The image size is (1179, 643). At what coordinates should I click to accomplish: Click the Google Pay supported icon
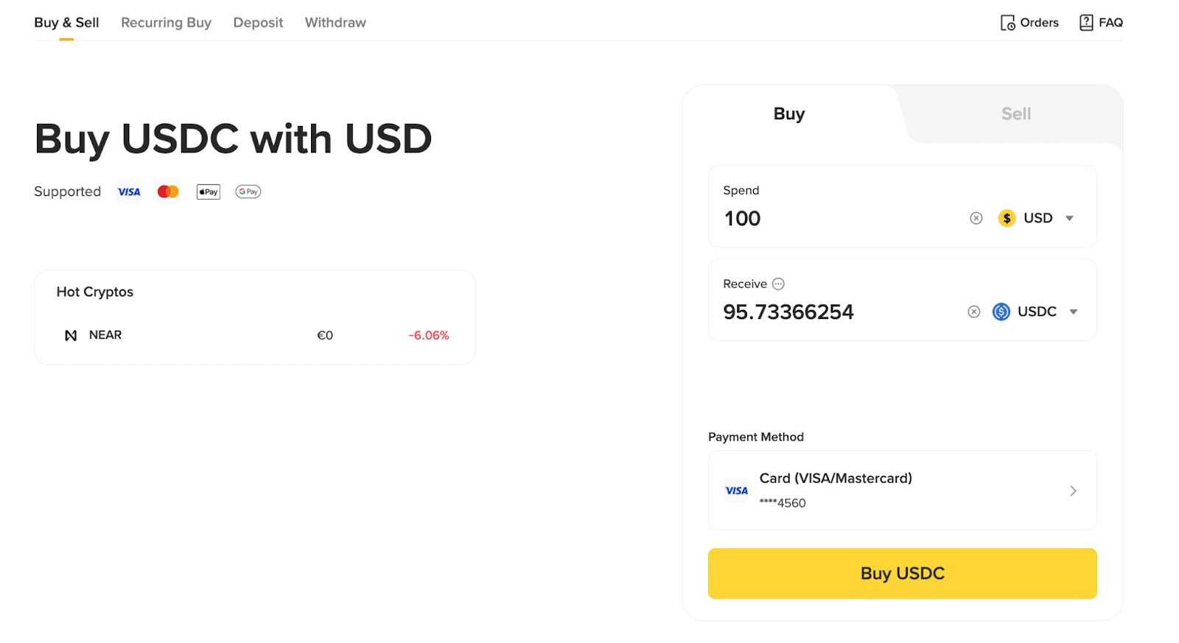pos(248,192)
